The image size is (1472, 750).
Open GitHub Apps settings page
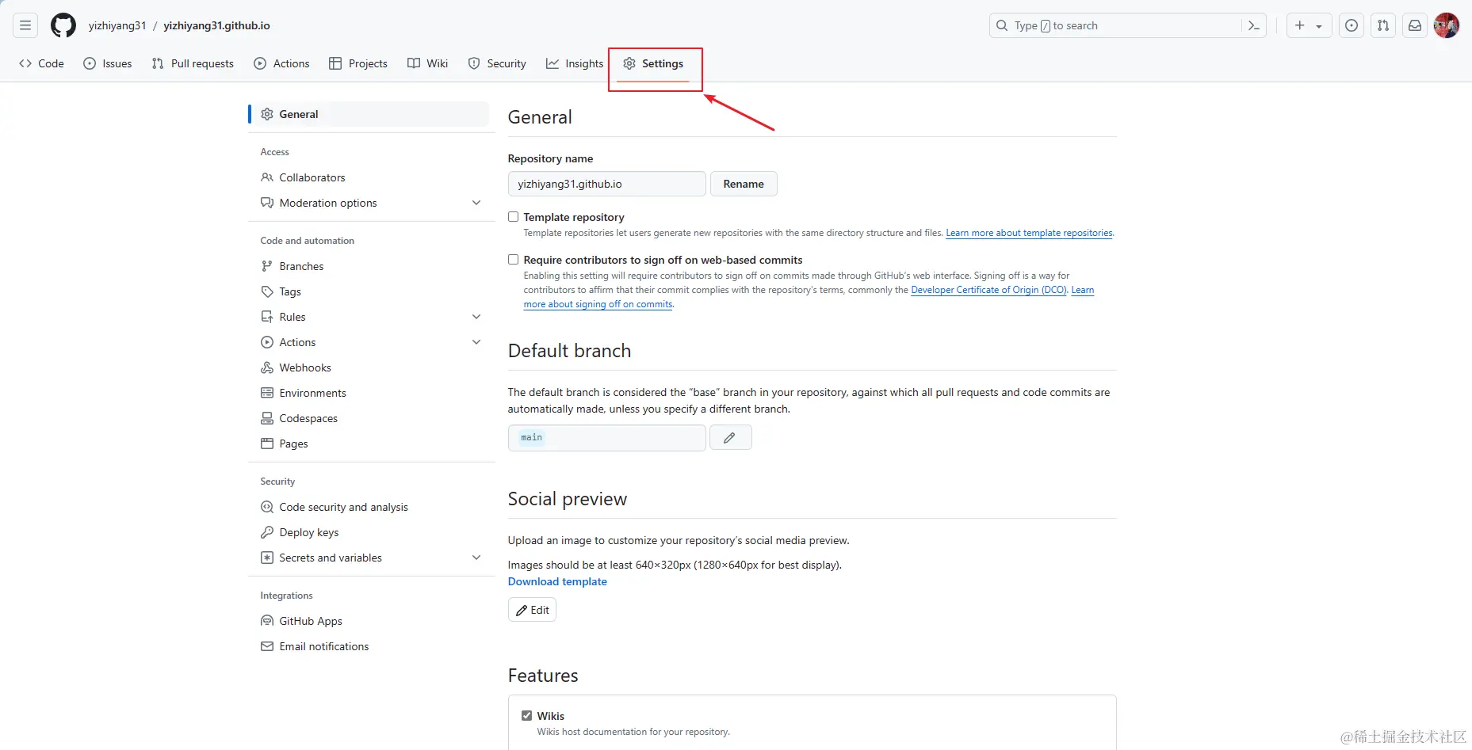point(371,621)
